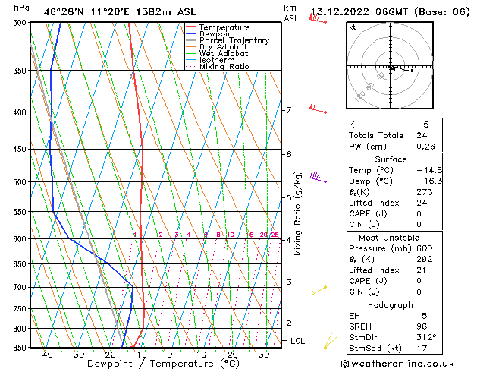Viewport: 477px width, 369px height.
Task: Click the 'km ASL' height axis header
Action: pos(291,13)
